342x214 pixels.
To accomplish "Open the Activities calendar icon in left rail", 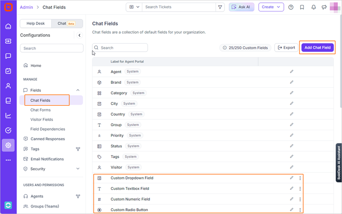I will tap(8, 71).
